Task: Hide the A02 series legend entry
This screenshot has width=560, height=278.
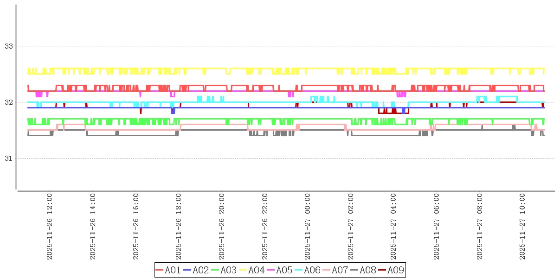Action: click(x=196, y=270)
